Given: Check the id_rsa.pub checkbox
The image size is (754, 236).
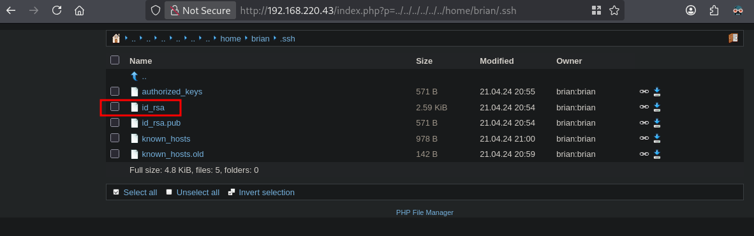Looking at the screenshot, I should click(x=114, y=122).
